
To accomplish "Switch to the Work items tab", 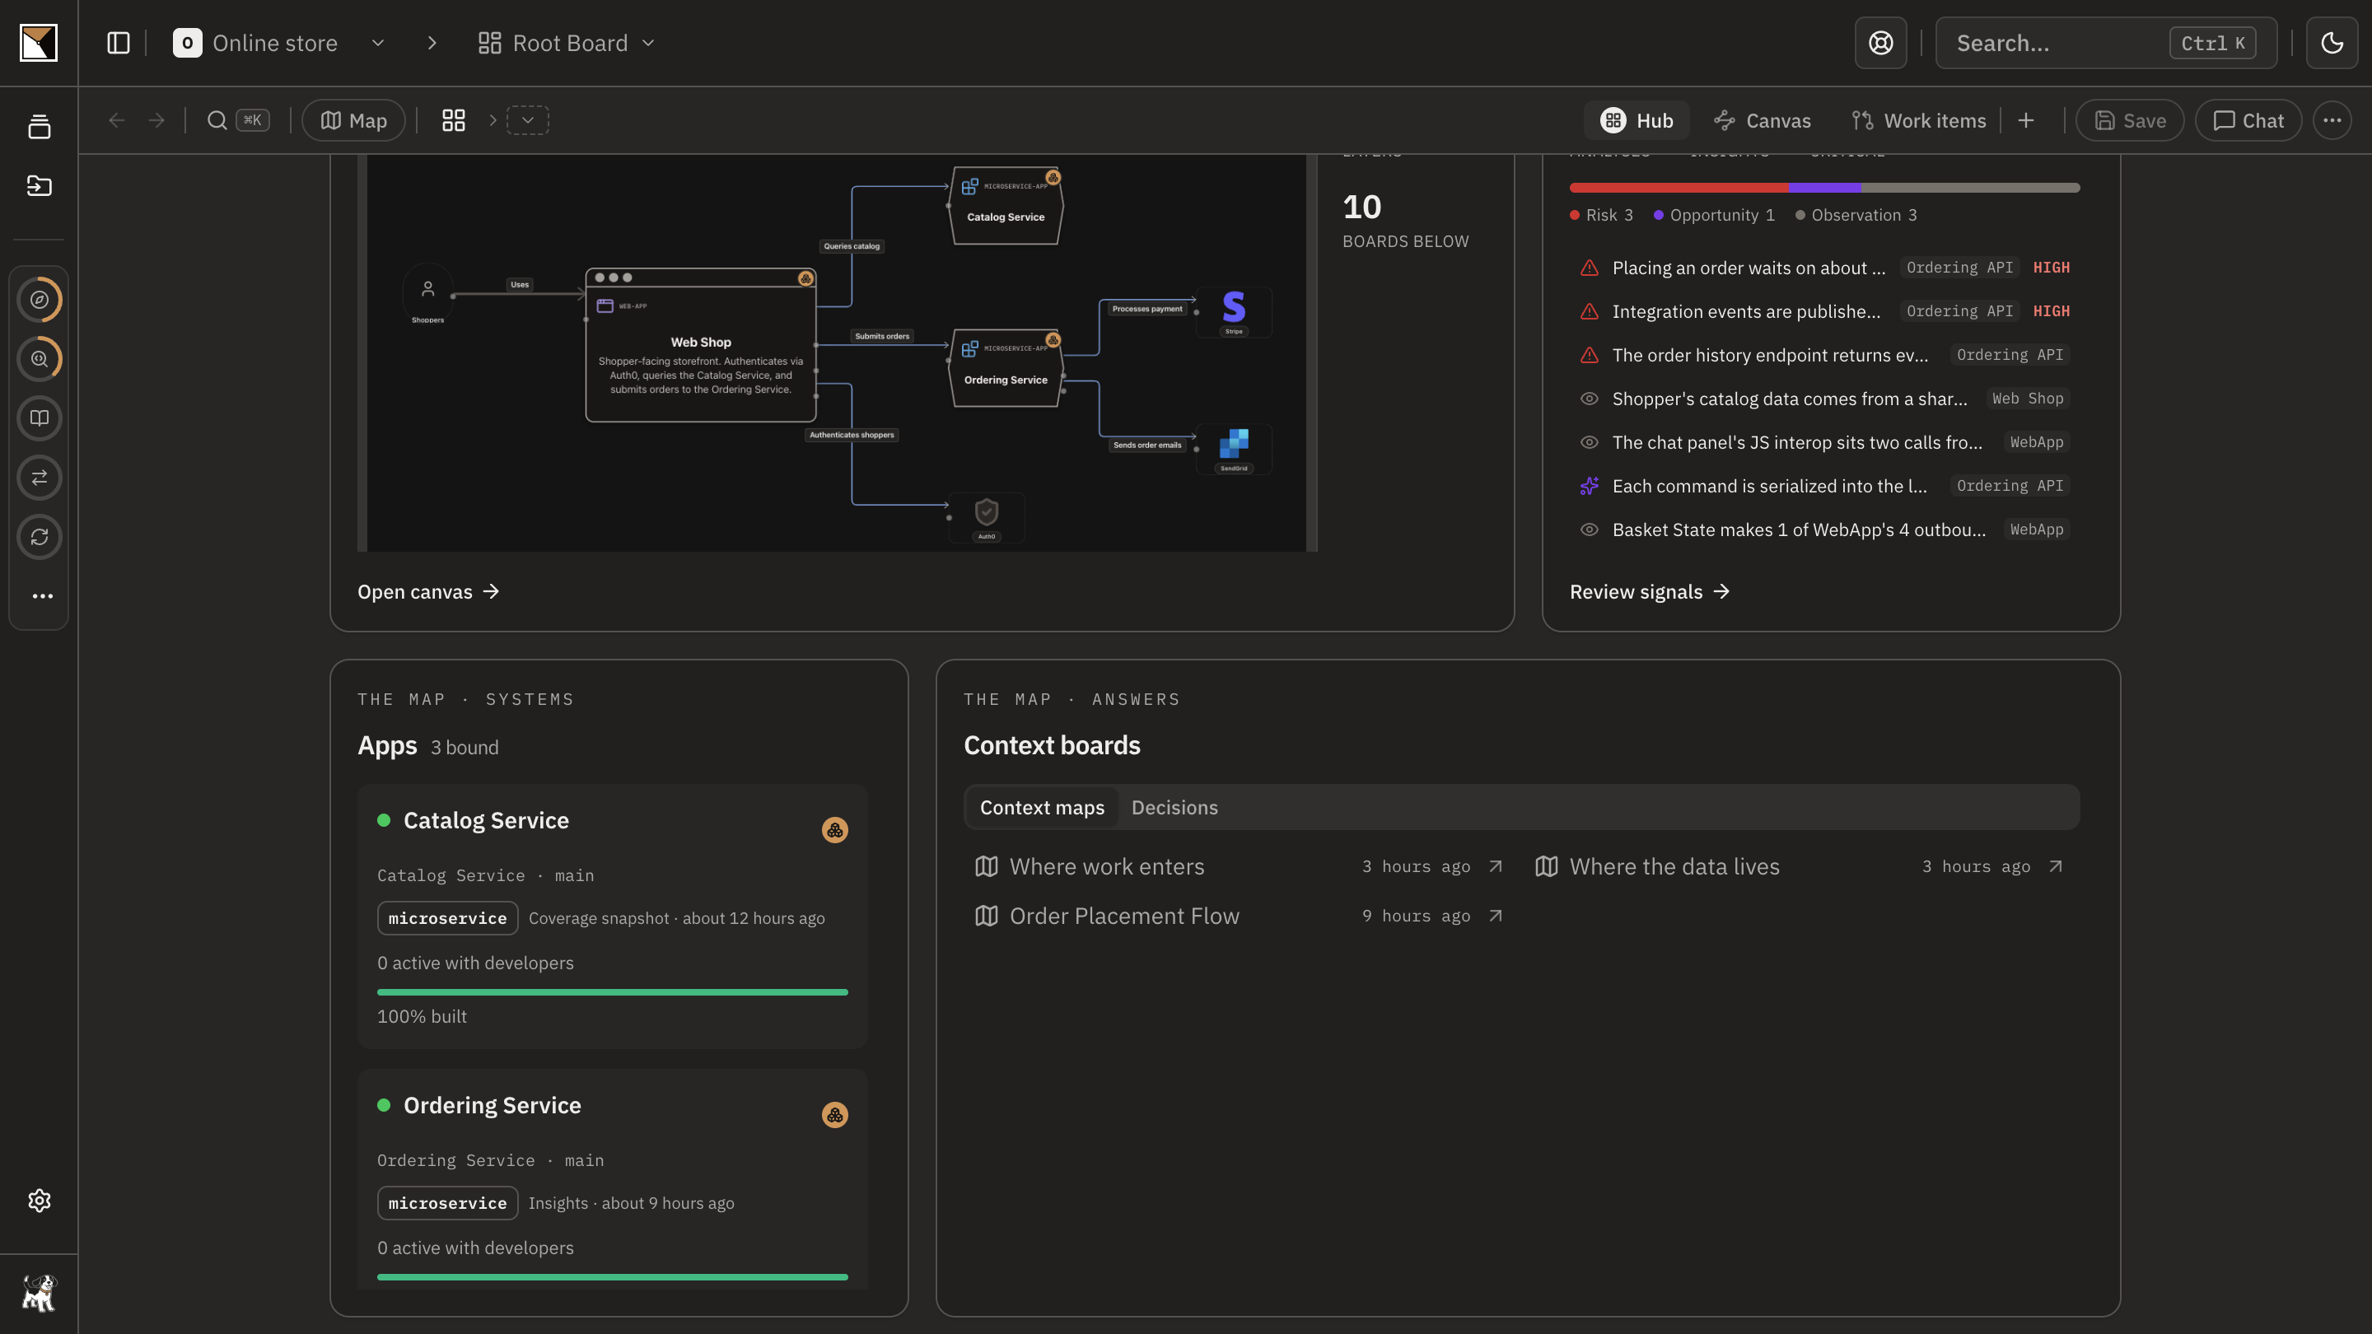I will [x=1919, y=120].
